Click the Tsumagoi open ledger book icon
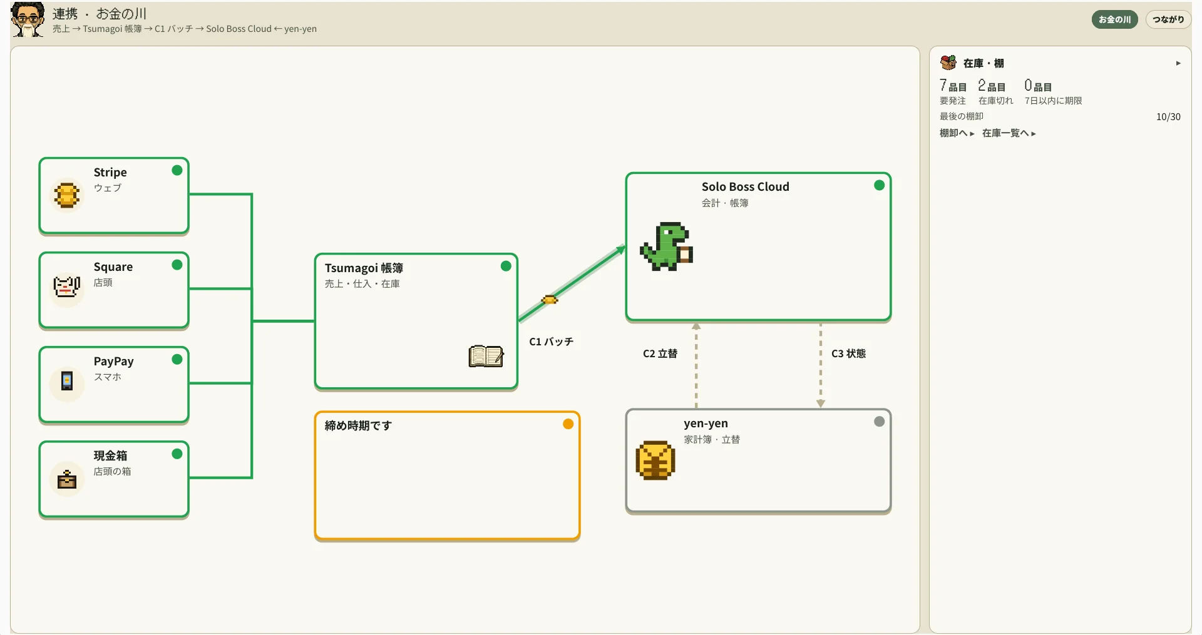This screenshot has height=635, width=1202. [486, 356]
